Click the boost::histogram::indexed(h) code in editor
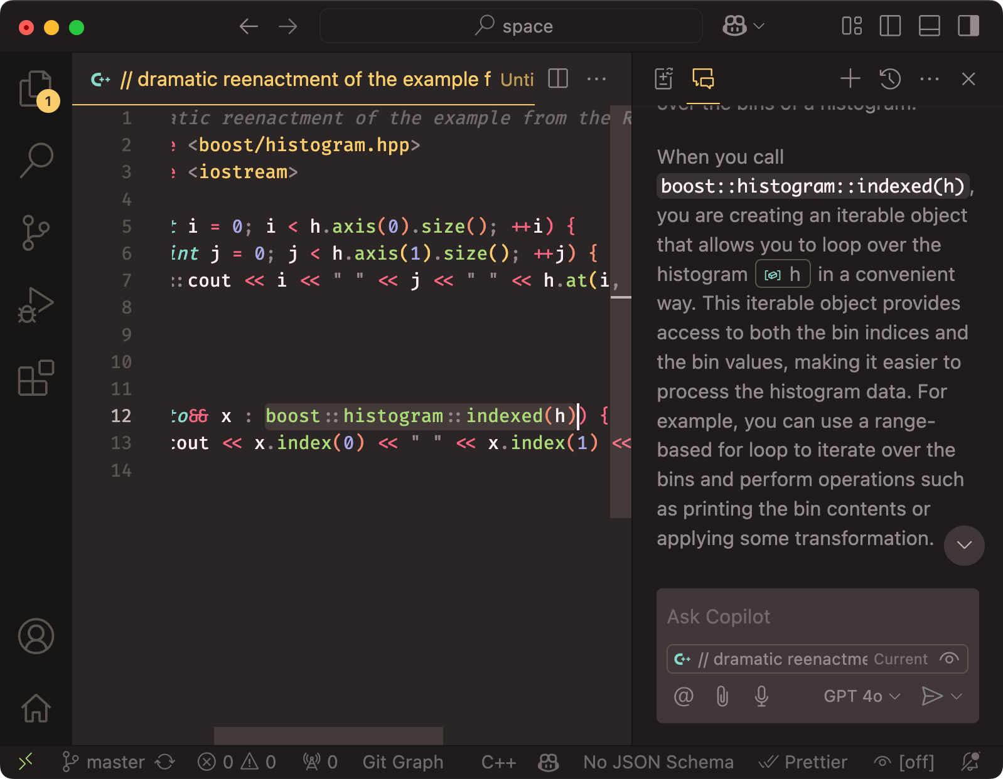The height and width of the screenshot is (779, 1003). coord(421,416)
